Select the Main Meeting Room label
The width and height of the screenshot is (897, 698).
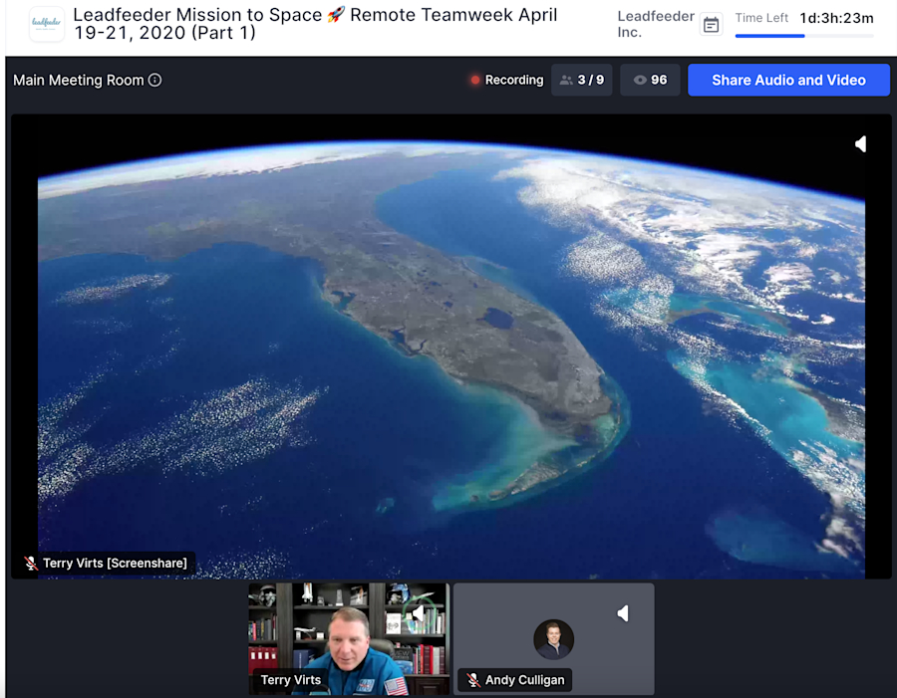pyautogui.click(x=80, y=80)
